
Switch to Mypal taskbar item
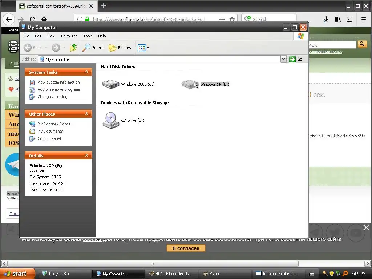225,274
